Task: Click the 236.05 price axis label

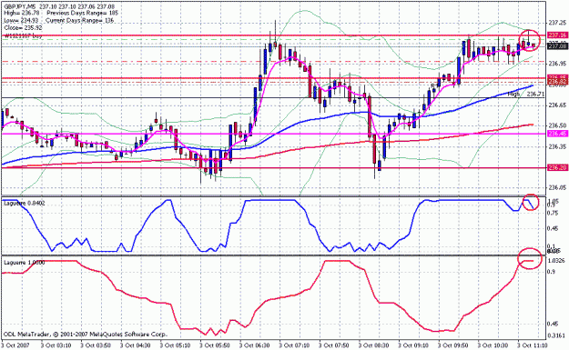Action: (x=557, y=187)
